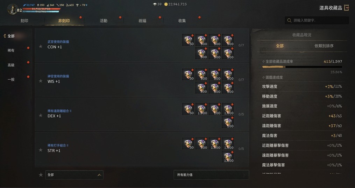
Task: Open the 所有能力值 dropdown
Action: click(211, 175)
